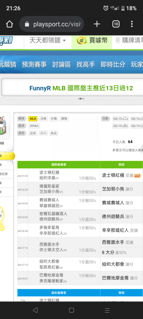Select date 08/15 (二)
Screen dimensions: 143x319
(120, 119)
